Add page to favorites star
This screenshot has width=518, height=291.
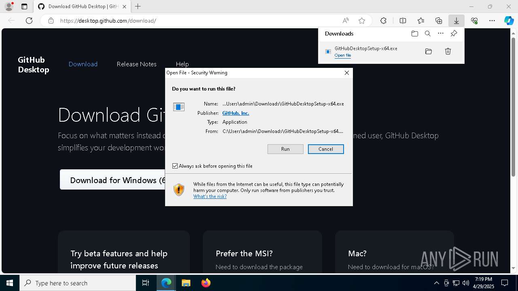[x=362, y=21]
